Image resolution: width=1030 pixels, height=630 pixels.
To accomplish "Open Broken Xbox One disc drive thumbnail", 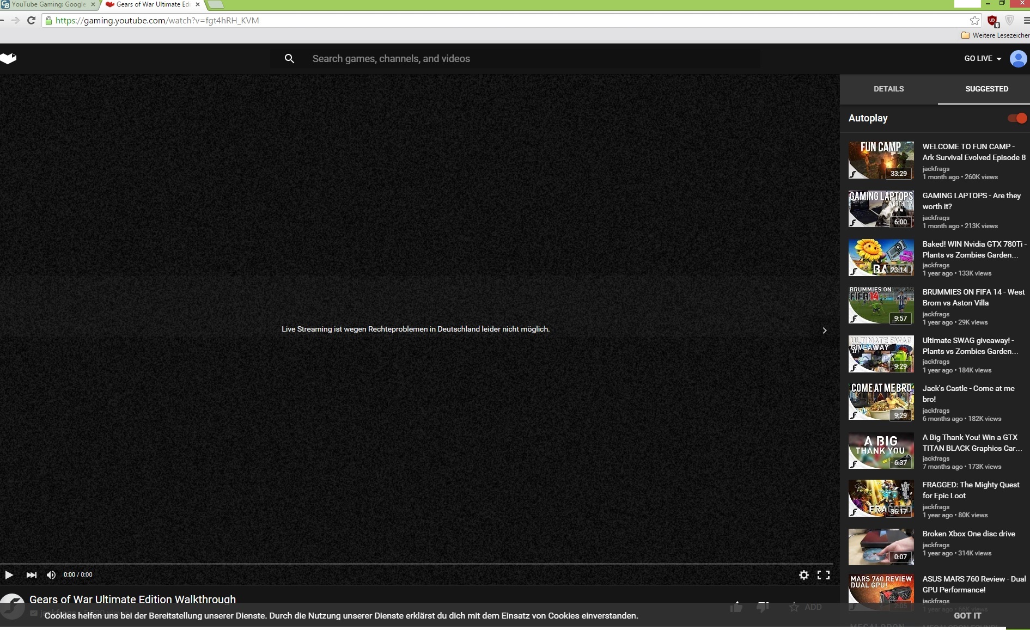I will (x=881, y=547).
